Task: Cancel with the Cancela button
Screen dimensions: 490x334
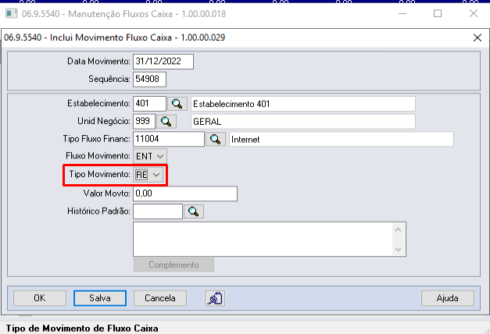Action: (160, 298)
